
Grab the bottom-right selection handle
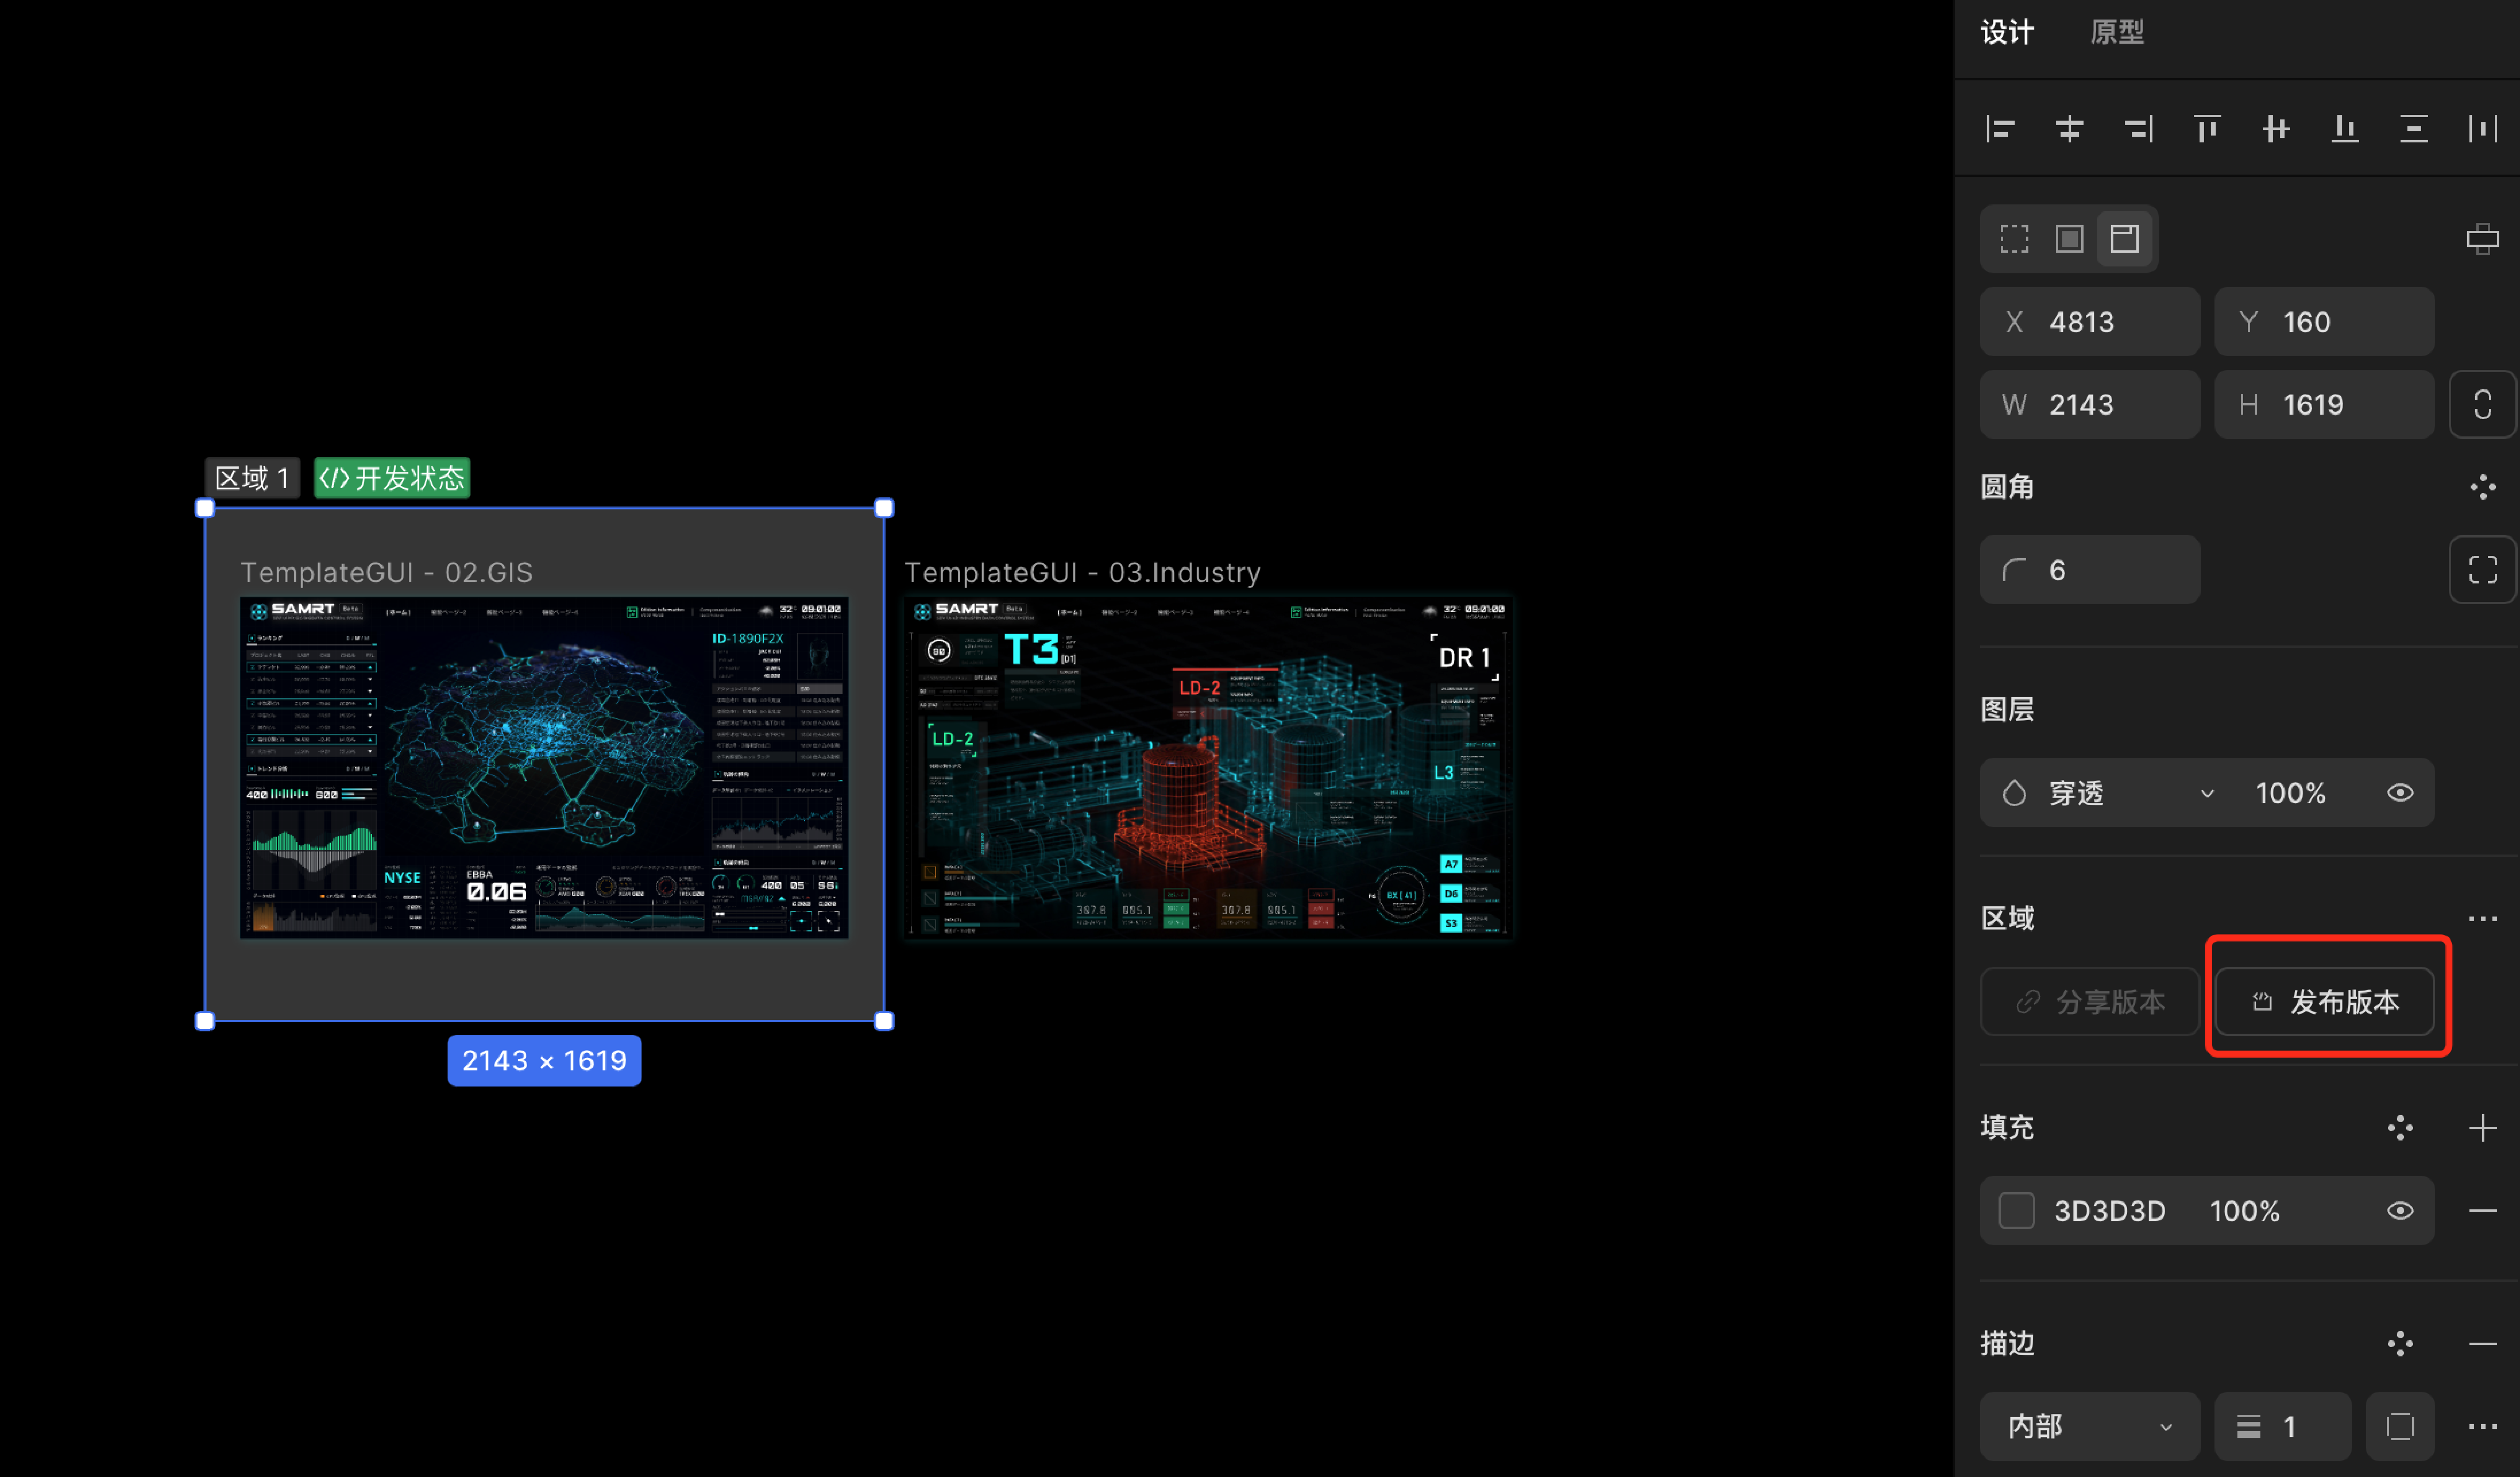coord(884,1021)
